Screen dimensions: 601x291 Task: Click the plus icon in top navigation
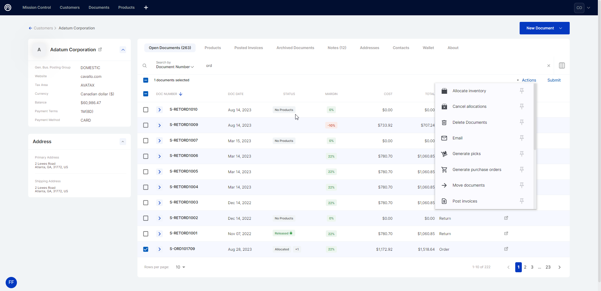(x=146, y=8)
